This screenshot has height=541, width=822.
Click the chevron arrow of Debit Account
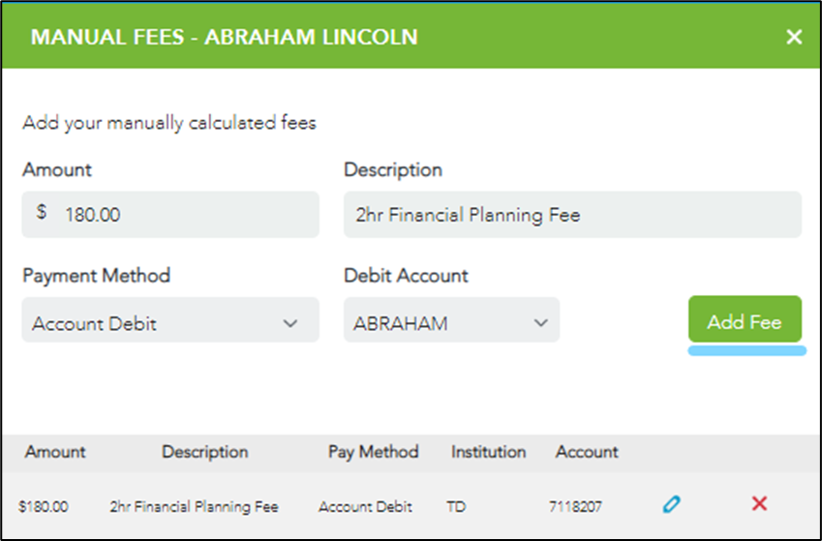click(x=540, y=322)
